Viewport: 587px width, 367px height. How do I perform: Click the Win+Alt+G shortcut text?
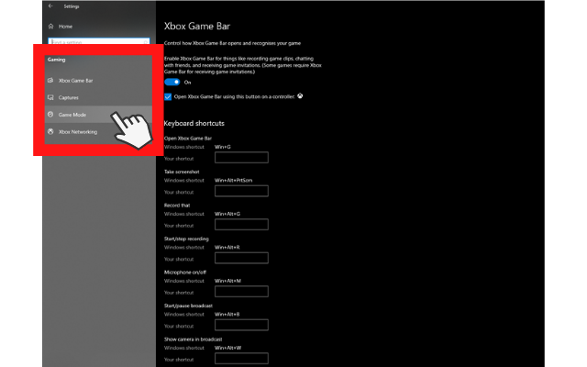227,214
